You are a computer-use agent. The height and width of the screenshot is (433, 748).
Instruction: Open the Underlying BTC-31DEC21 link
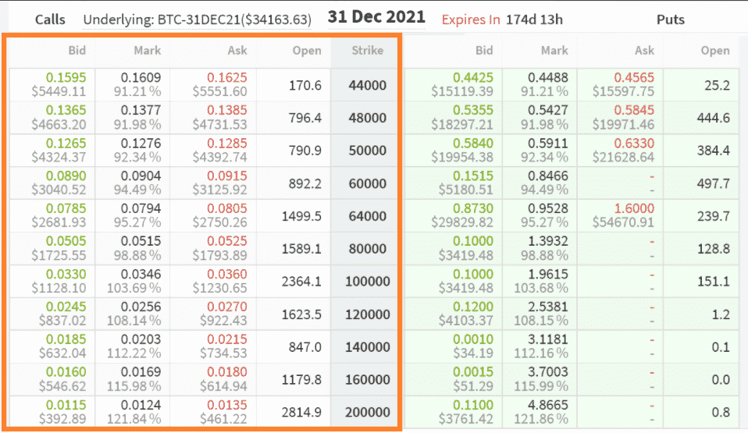coord(197,19)
